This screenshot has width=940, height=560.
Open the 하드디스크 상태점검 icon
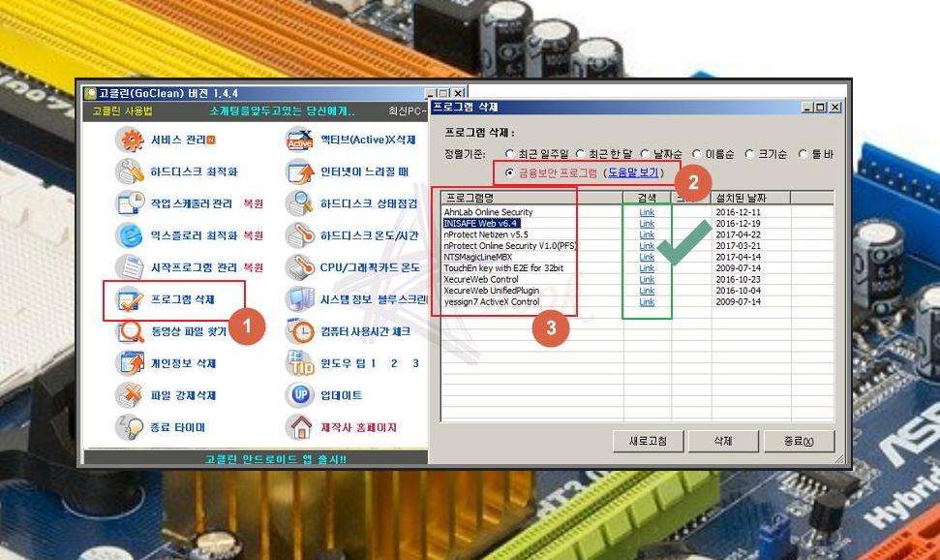300,203
